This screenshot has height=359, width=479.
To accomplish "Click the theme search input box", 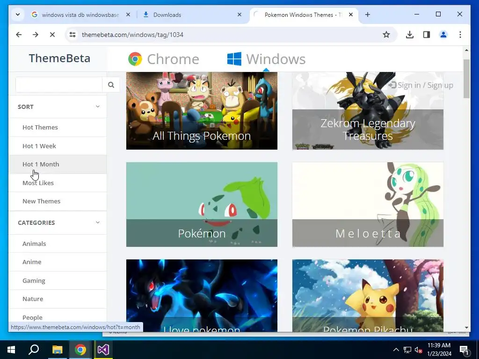I will click(59, 85).
